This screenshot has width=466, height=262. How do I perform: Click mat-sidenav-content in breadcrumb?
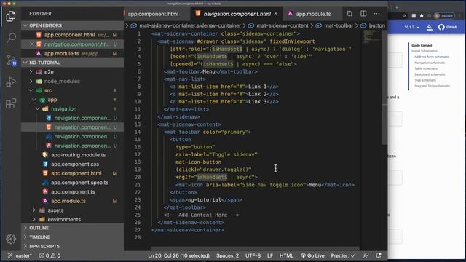tap(279, 25)
